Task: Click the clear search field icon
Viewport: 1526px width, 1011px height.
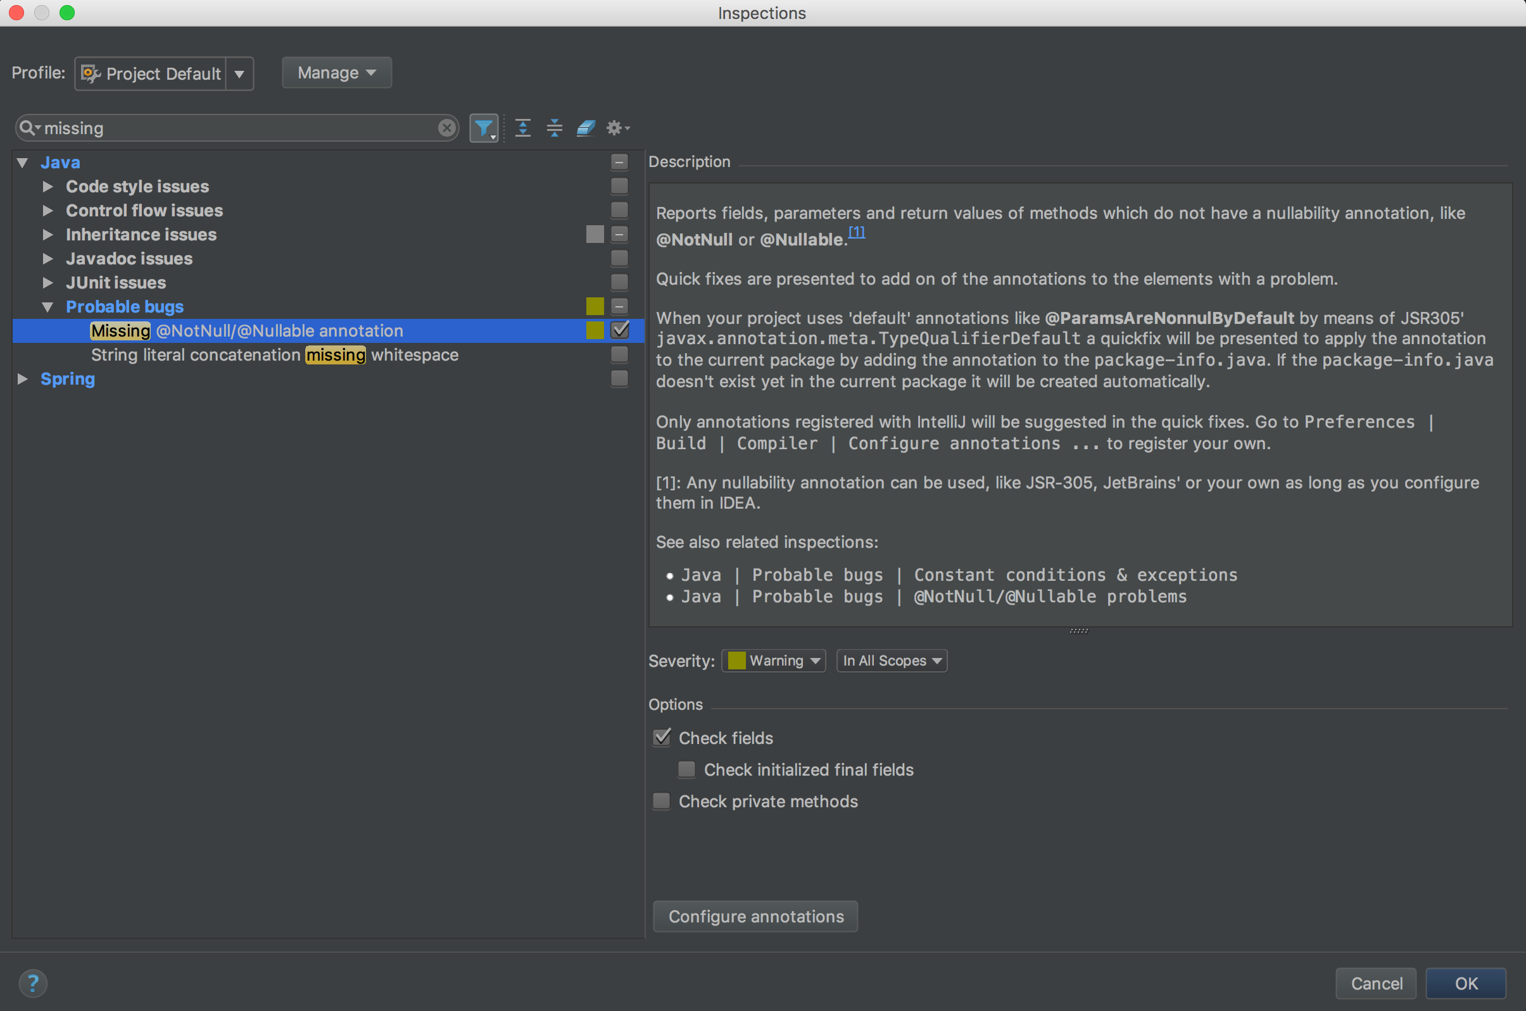Action: [x=448, y=128]
